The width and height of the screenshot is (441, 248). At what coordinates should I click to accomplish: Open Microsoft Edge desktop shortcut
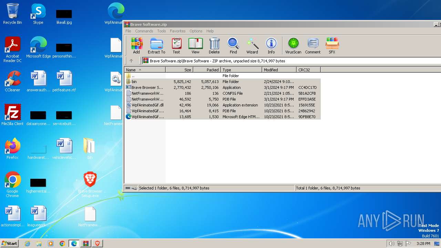coord(38,48)
